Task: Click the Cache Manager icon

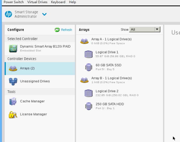Action: click(13, 102)
